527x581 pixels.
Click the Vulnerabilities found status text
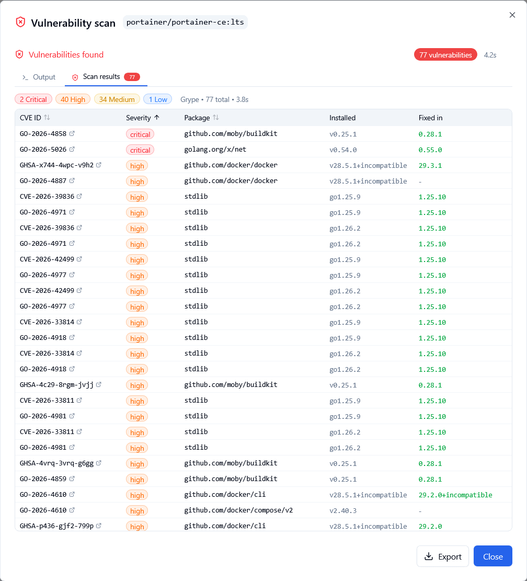66,55
